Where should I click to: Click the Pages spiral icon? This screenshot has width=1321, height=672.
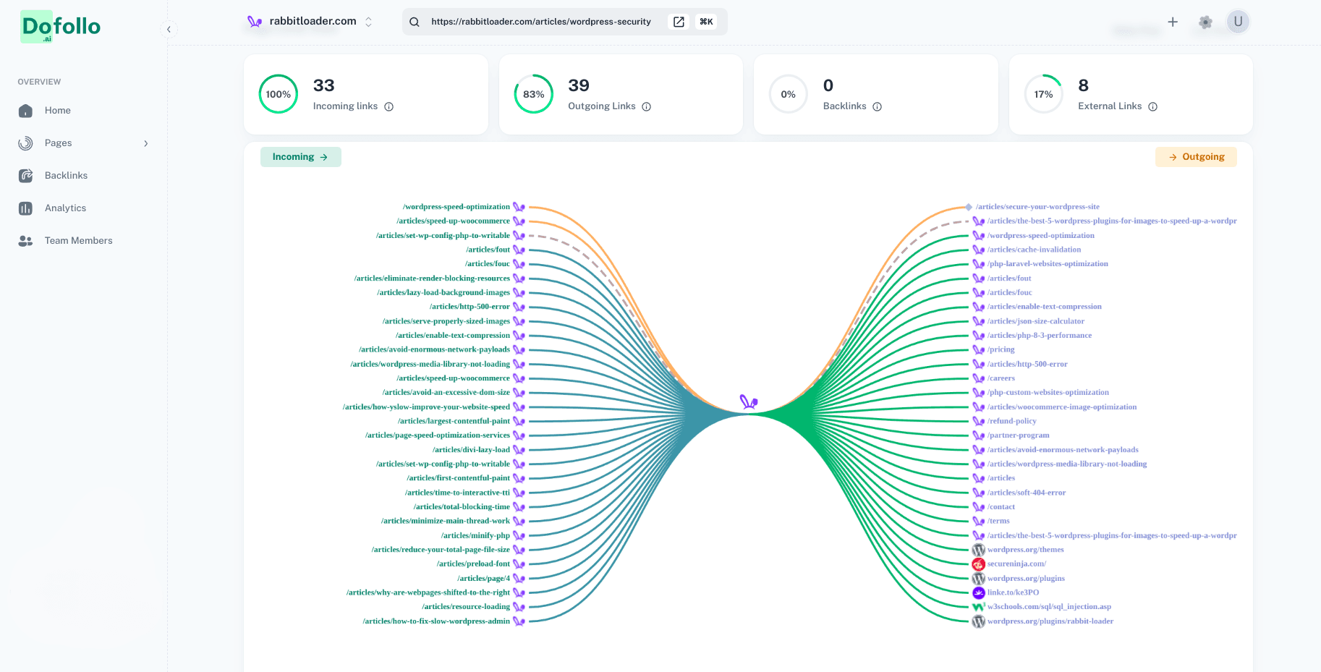click(x=25, y=143)
